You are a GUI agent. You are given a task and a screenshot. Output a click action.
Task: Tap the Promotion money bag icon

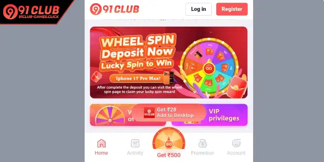[202, 143]
